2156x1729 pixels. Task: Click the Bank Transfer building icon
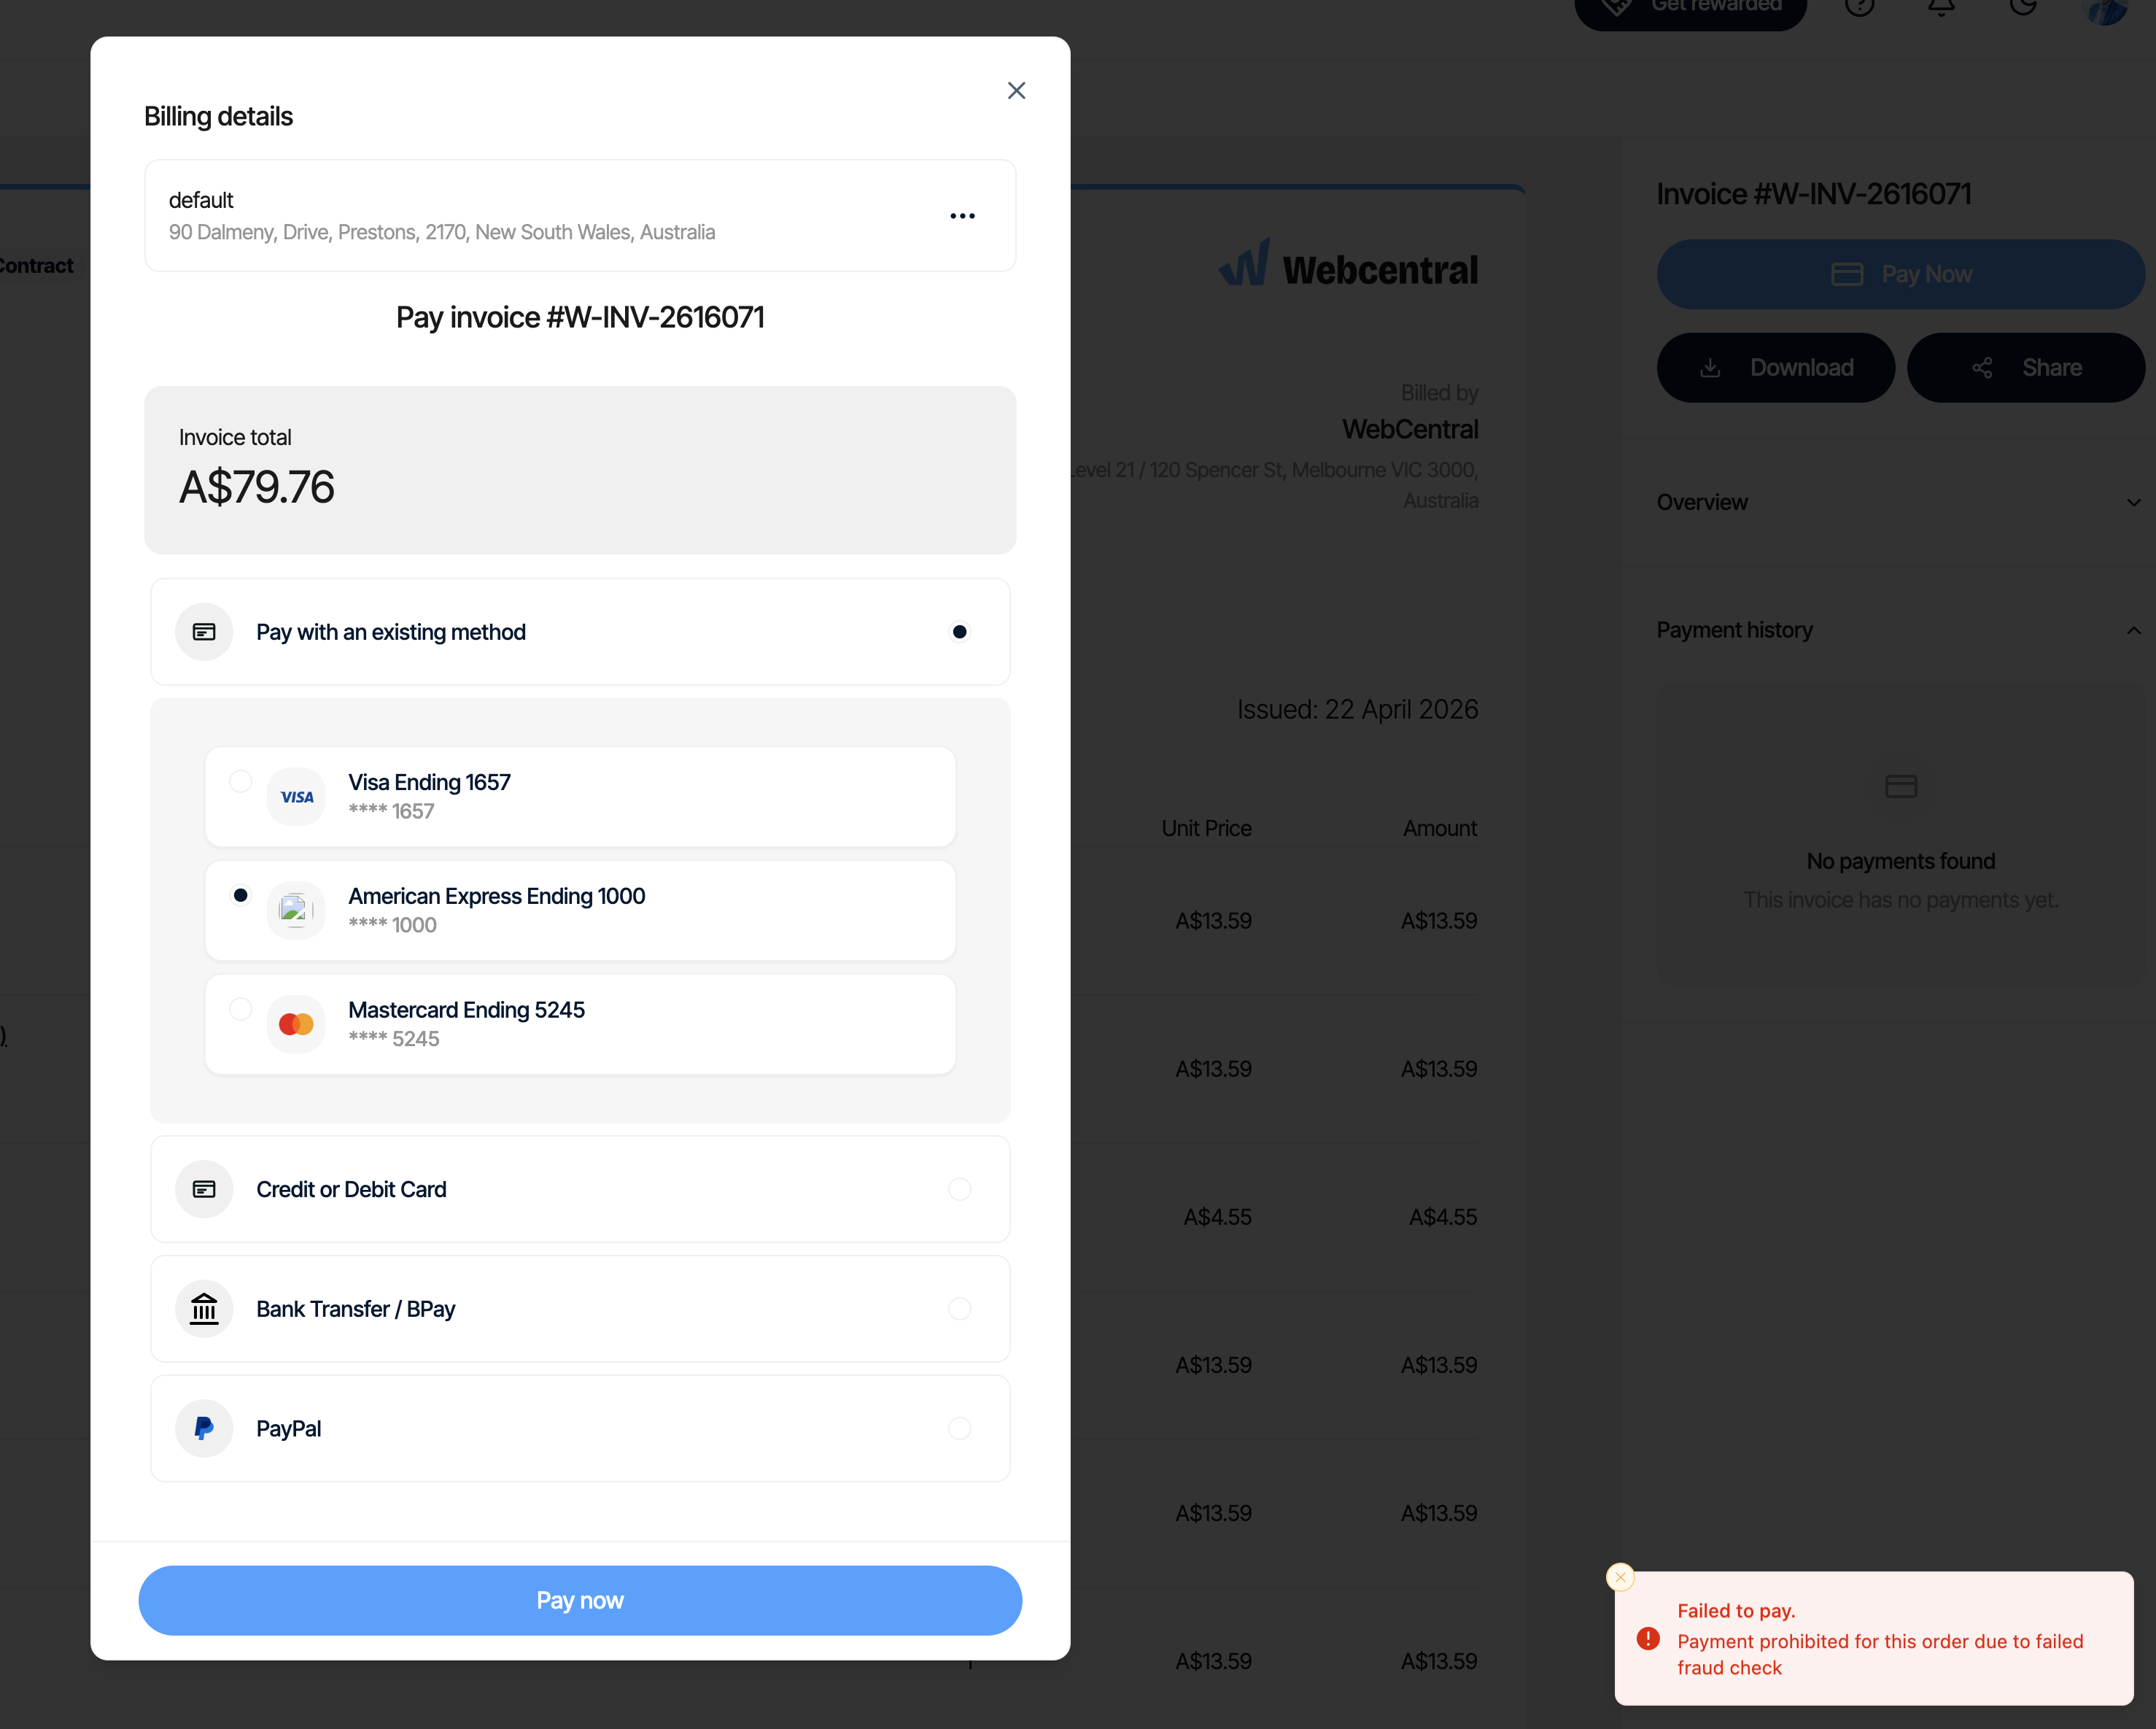pyautogui.click(x=204, y=1308)
